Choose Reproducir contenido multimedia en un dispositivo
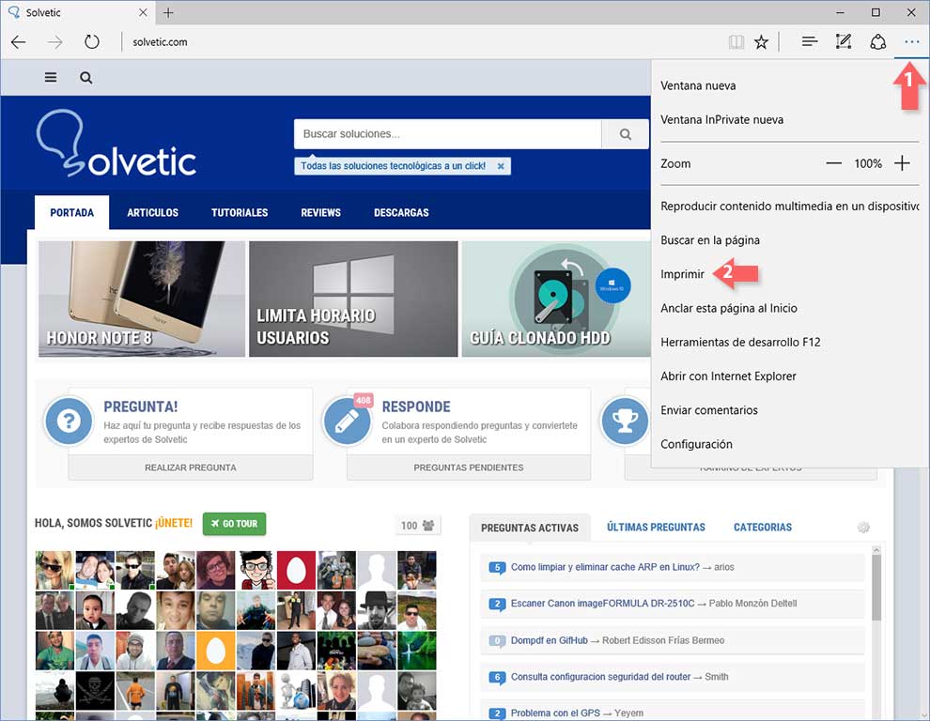930x721 pixels. (790, 207)
